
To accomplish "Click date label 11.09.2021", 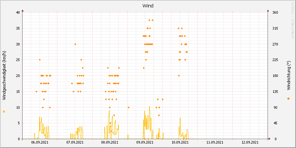I will [215, 142].
